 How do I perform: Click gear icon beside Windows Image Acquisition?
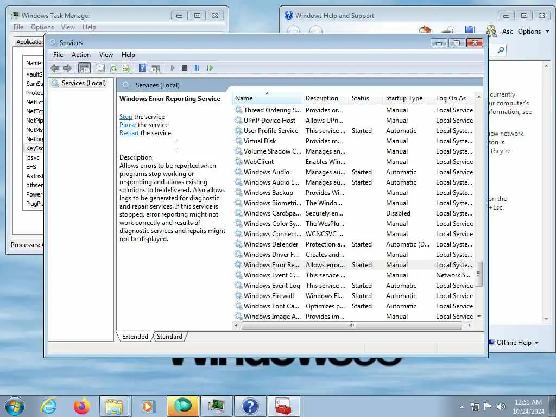point(238,317)
